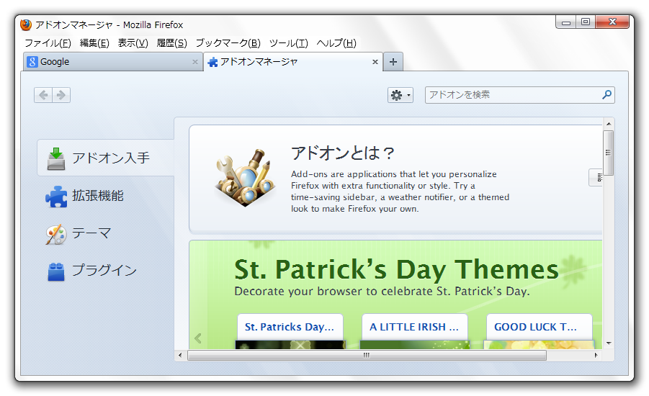Click the アドオンを検索 search field
This screenshot has width=649, height=396.
point(519,95)
